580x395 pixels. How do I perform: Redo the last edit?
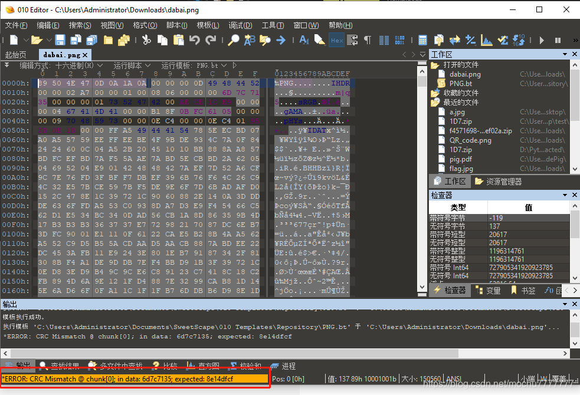coord(211,40)
